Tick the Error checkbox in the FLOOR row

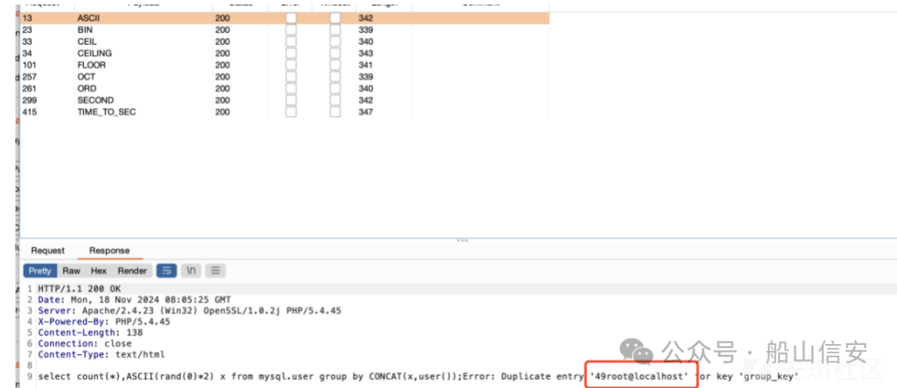292,65
